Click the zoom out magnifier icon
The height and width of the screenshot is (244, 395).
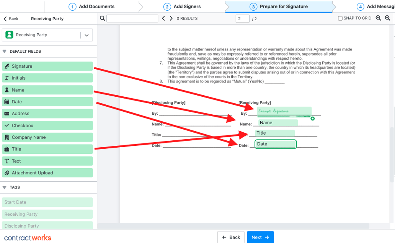(387, 18)
